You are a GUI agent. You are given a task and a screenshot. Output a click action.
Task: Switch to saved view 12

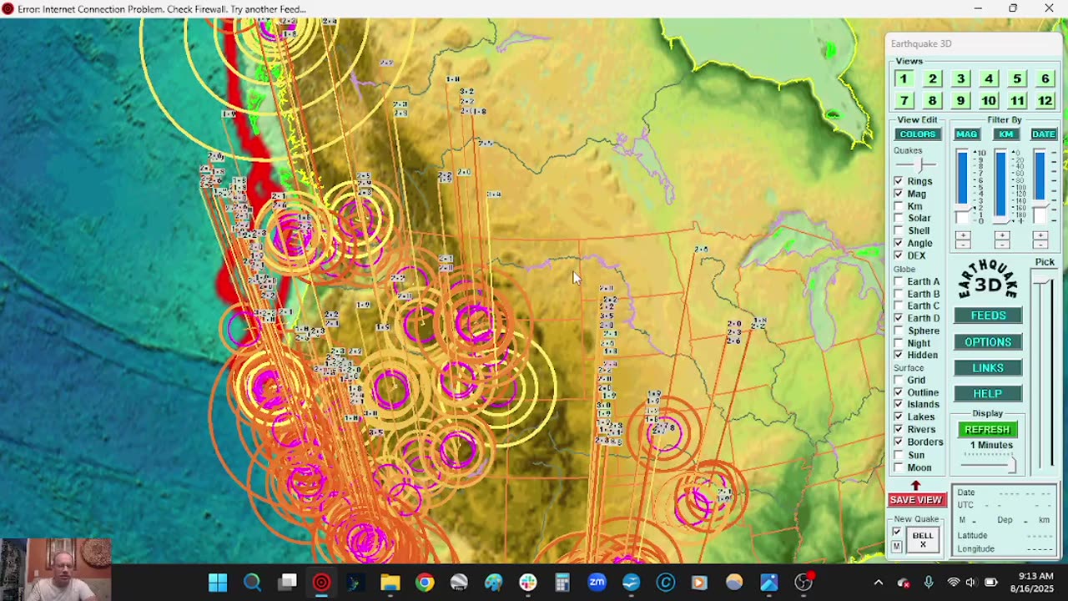coord(1045,100)
